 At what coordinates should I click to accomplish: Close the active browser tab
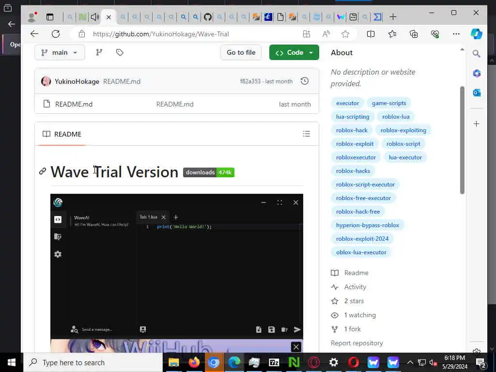[x=108, y=17]
